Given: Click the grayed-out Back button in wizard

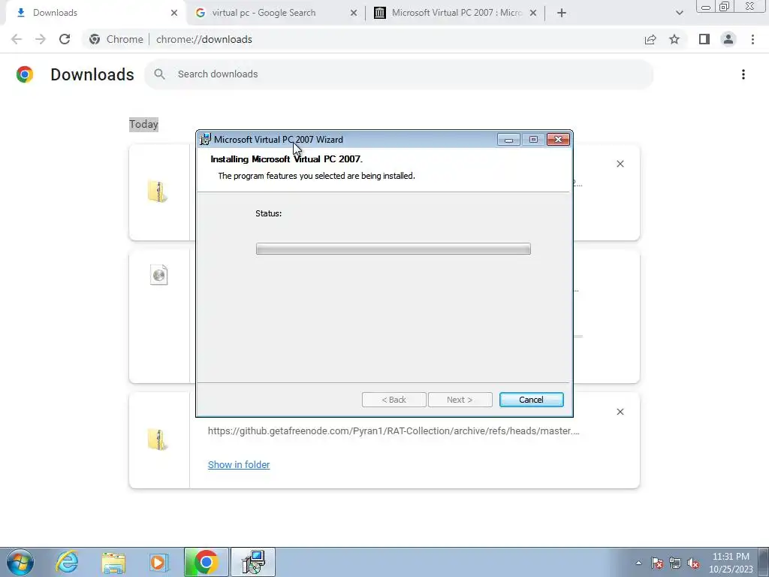Looking at the screenshot, I should pos(394,400).
